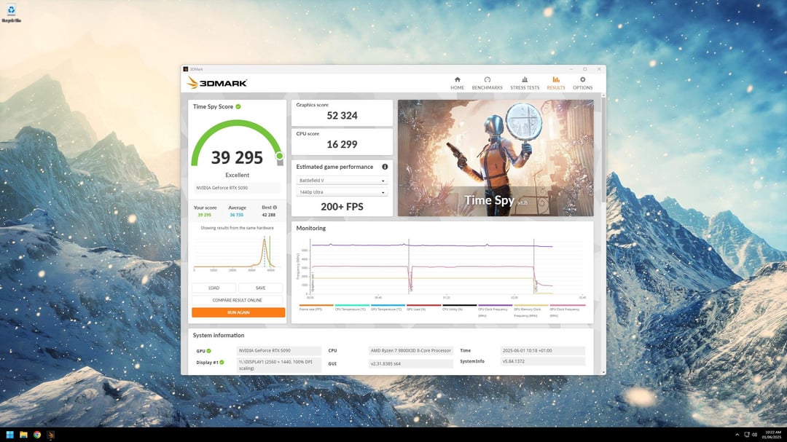Minimize the 3DMark window
The height and width of the screenshot is (442, 787).
pyautogui.click(x=571, y=69)
